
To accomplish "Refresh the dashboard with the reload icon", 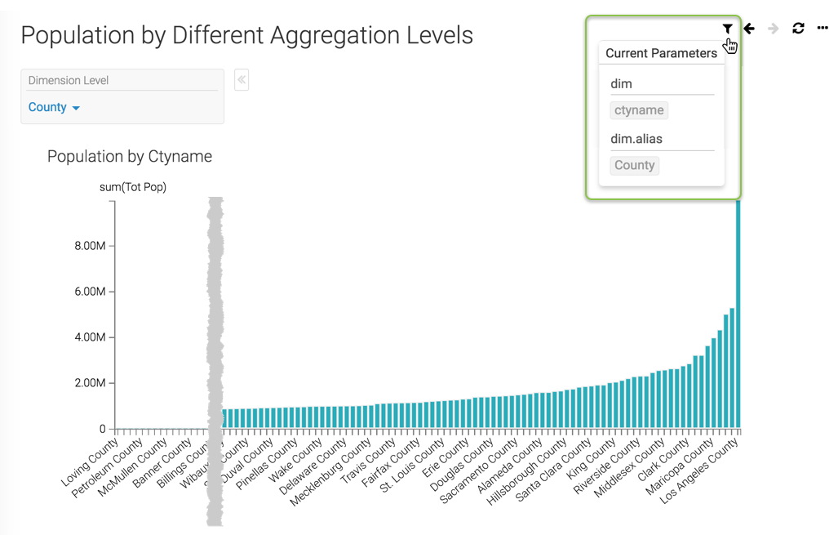I will pos(798,29).
